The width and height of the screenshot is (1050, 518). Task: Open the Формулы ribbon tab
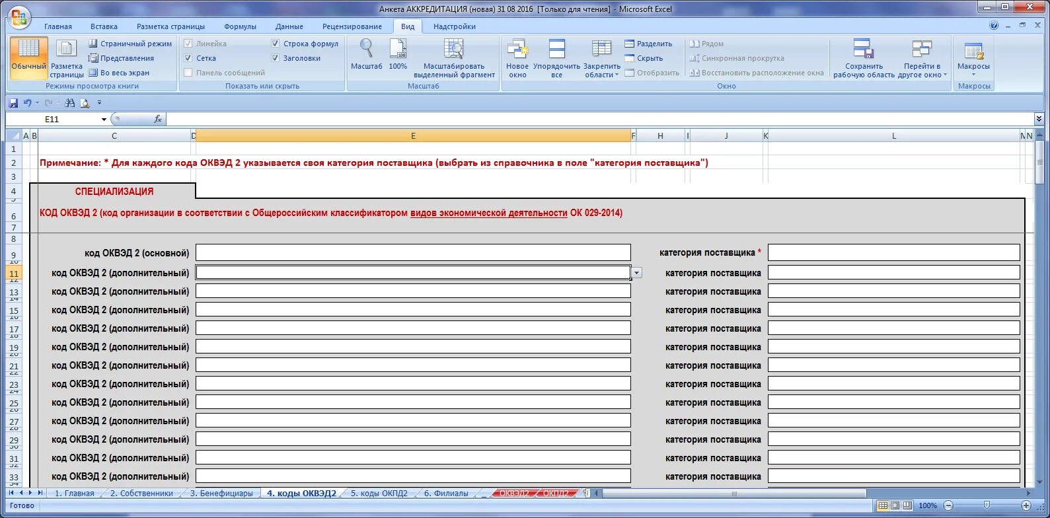click(240, 26)
